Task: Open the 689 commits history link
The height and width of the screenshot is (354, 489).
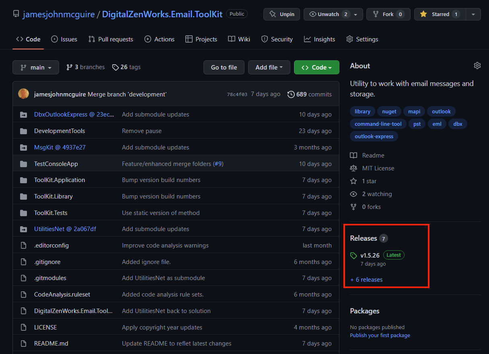Action: [x=310, y=94]
